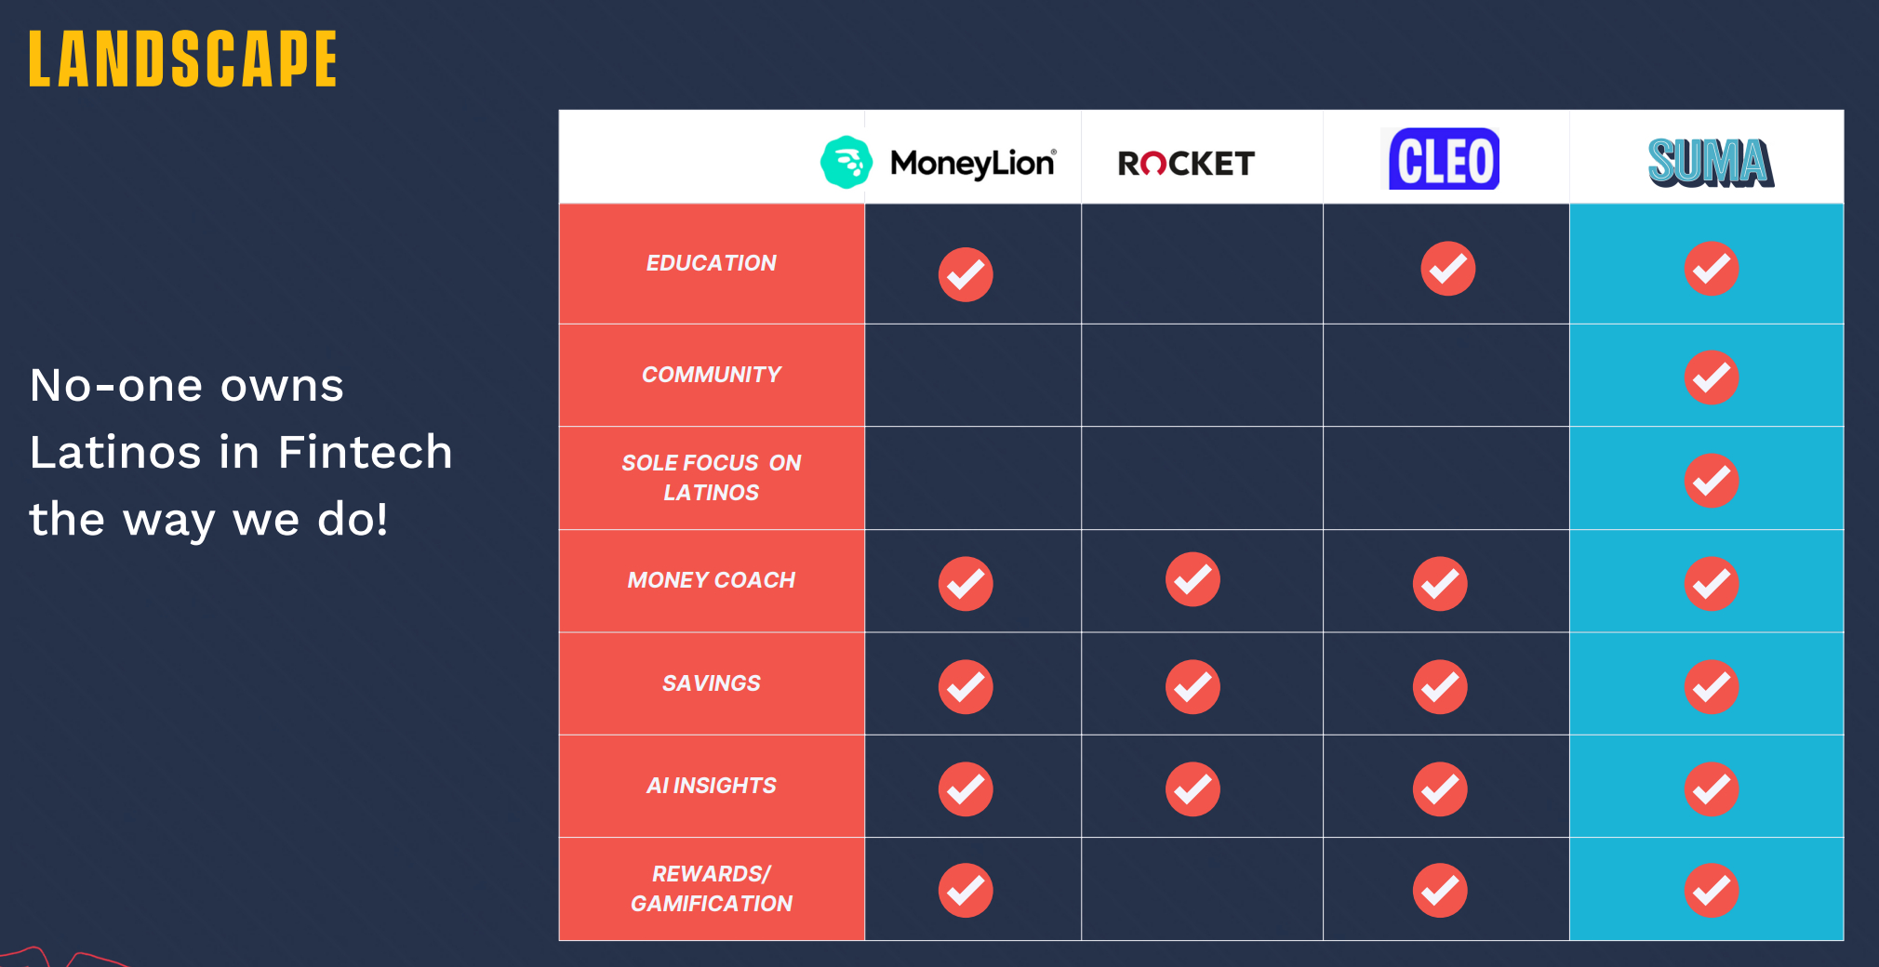Click Cleo's Education checkmark
1879x967 pixels.
(x=1447, y=269)
